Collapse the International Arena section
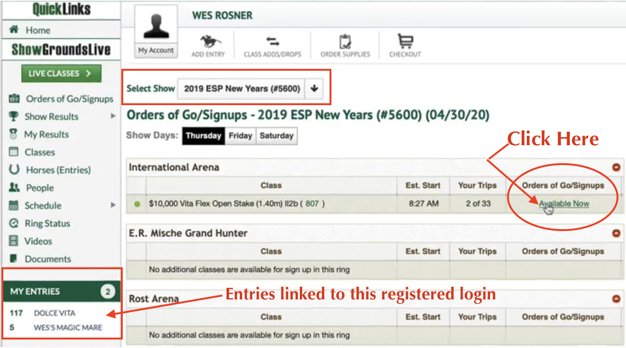The height and width of the screenshot is (348, 626). (616, 167)
